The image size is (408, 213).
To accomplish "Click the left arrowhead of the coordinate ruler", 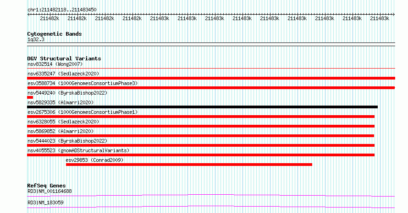I will [x=28, y=15].
